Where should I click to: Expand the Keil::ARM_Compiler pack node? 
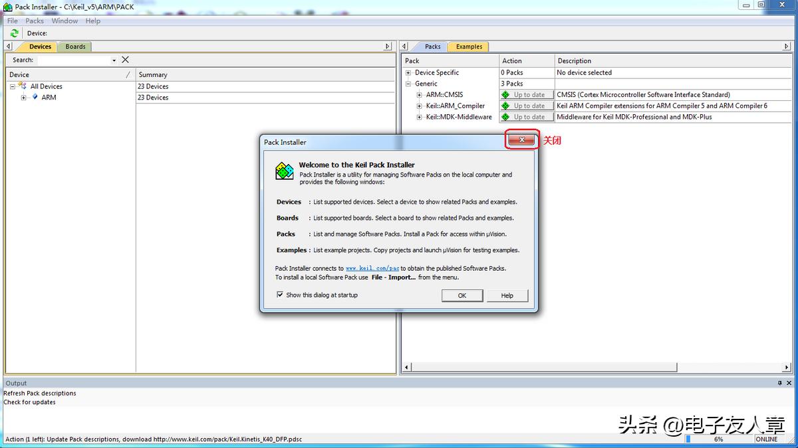(x=420, y=106)
